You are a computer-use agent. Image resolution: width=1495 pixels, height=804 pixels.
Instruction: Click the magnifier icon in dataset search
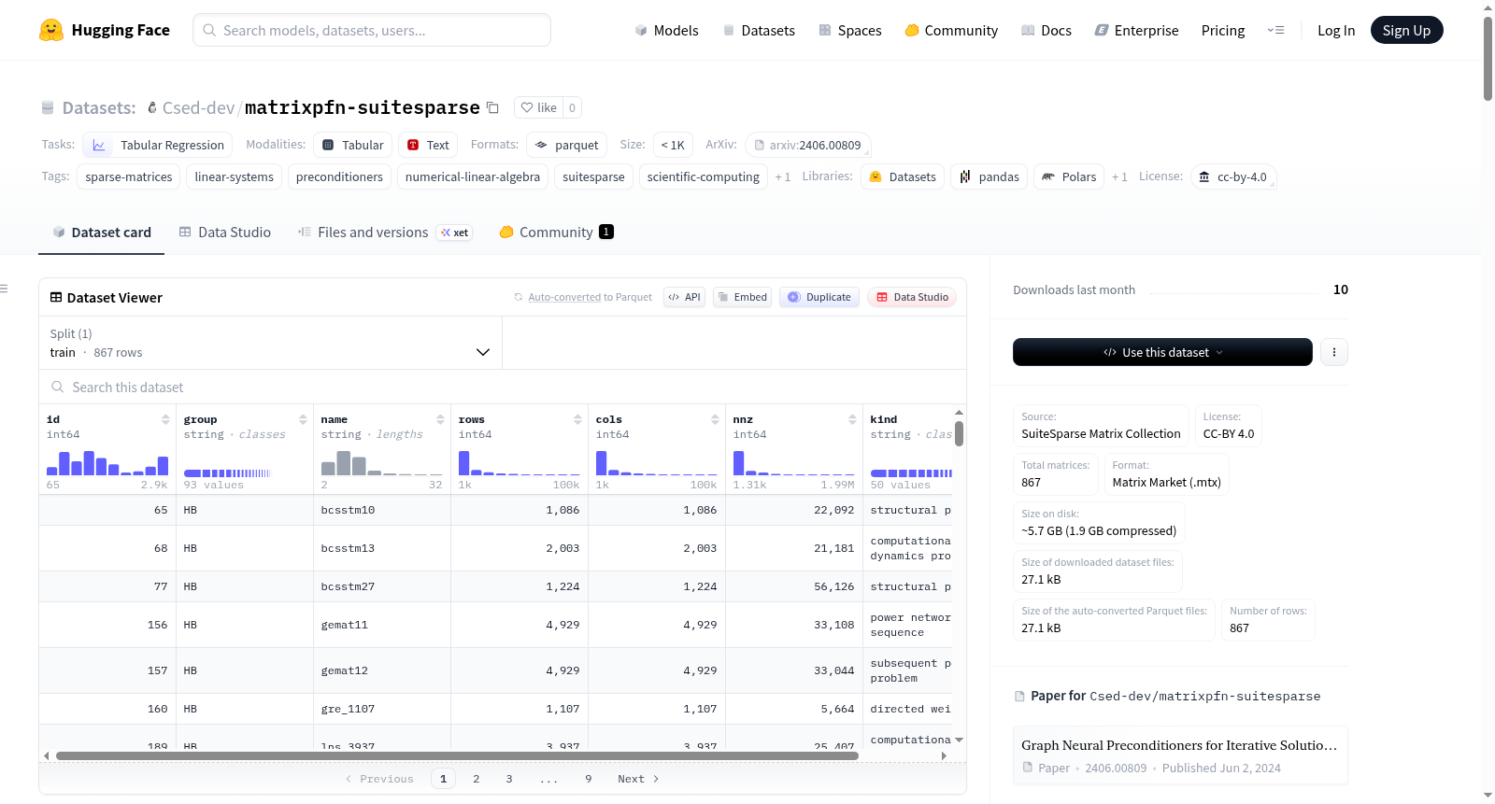click(58, 387)
